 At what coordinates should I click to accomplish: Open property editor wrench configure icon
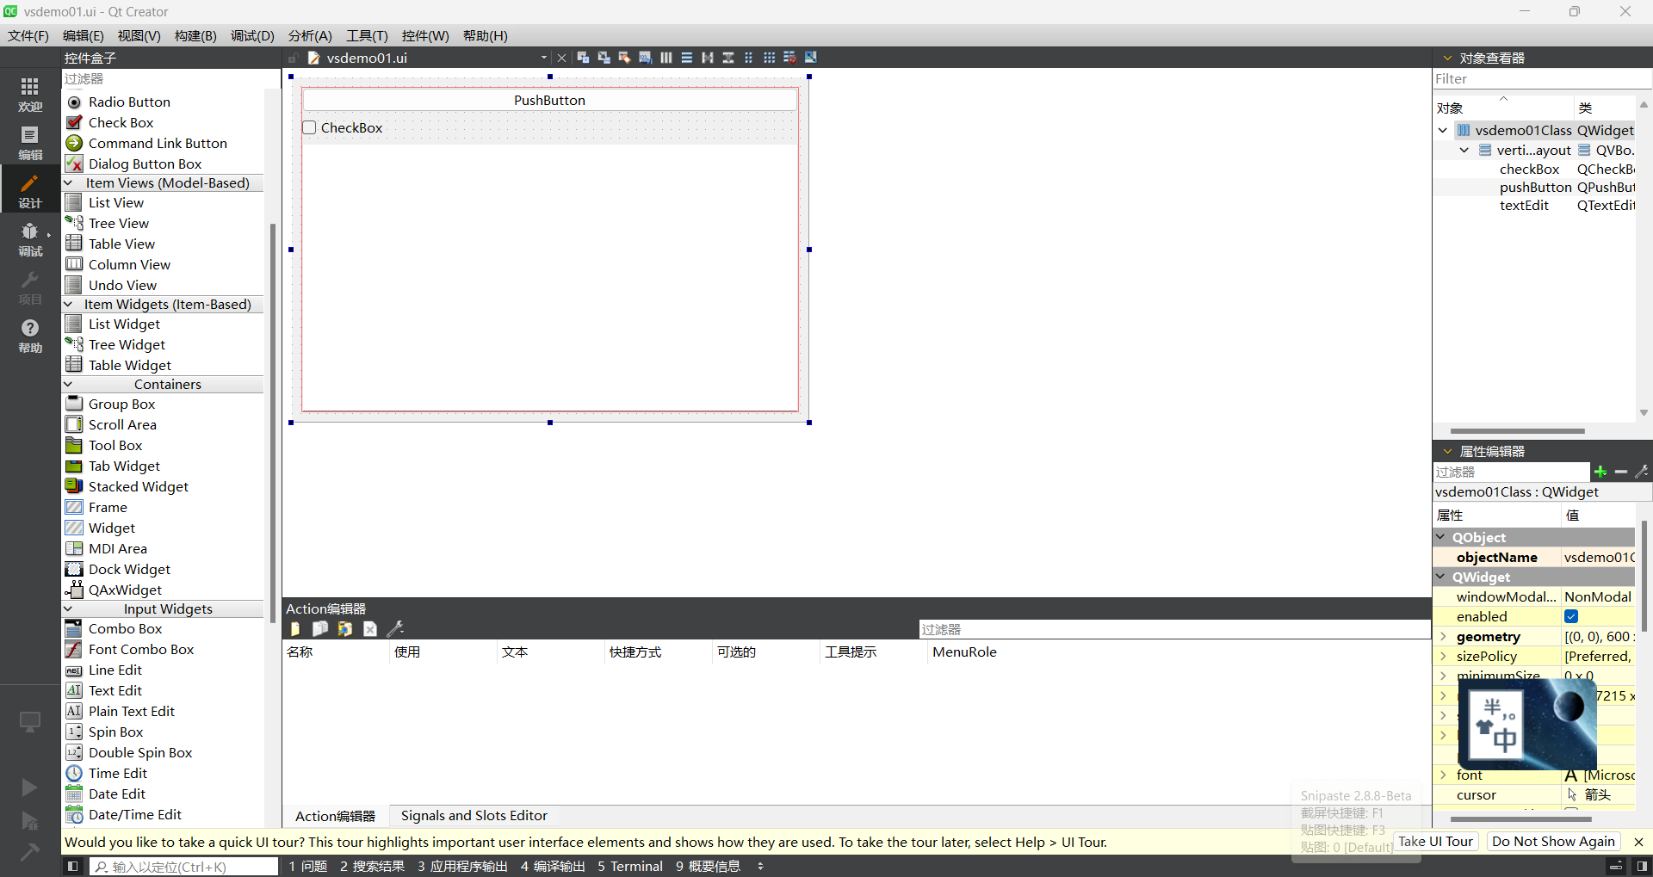pos(1641,472)
